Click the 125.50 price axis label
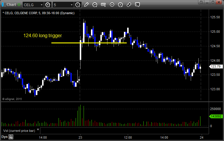 [215, 17]
